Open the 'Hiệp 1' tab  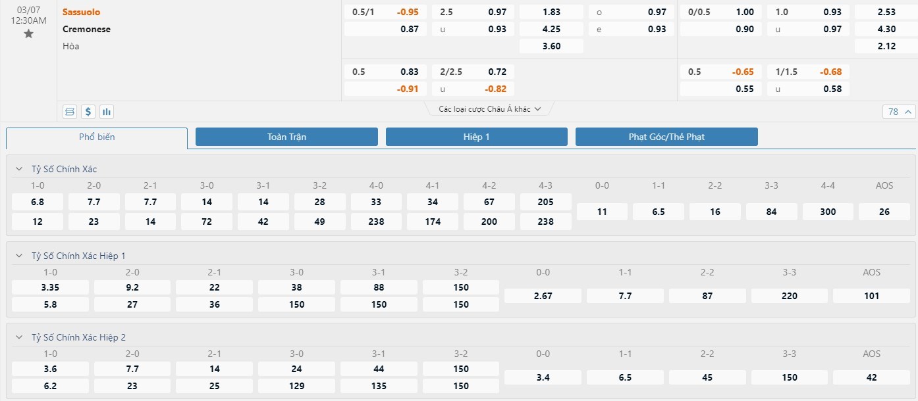pyautogui.click(x=476, y=137)
